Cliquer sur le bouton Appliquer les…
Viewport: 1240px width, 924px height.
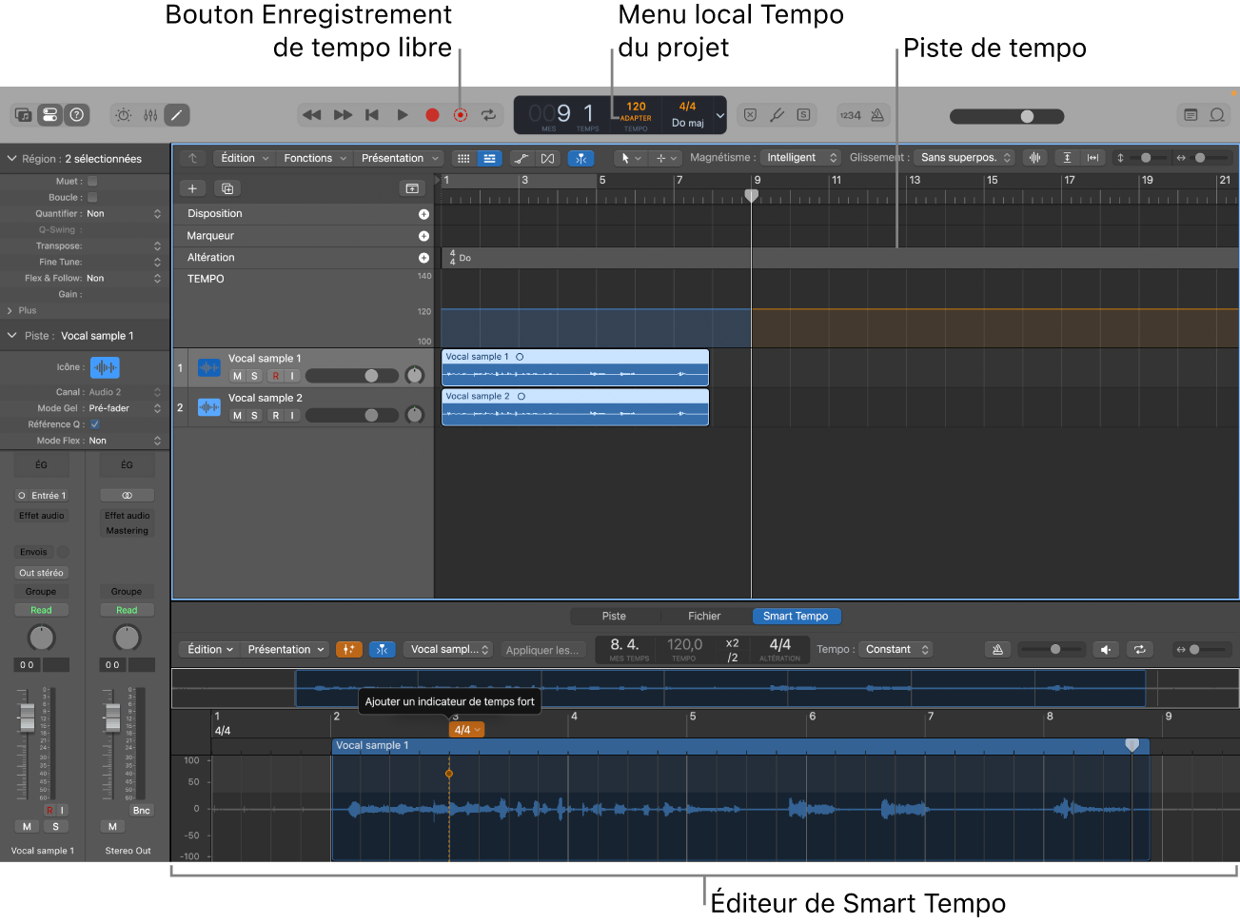click(544, 650)
